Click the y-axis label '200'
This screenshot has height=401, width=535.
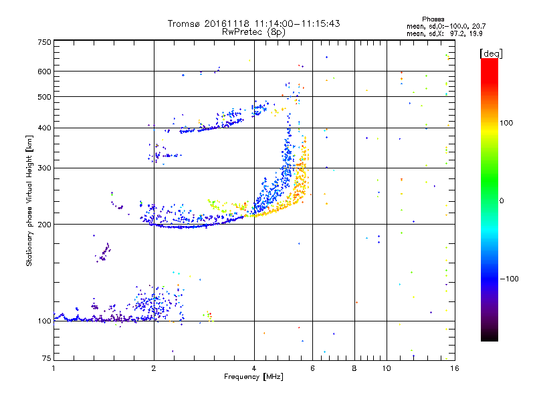[x=45, y=225]
